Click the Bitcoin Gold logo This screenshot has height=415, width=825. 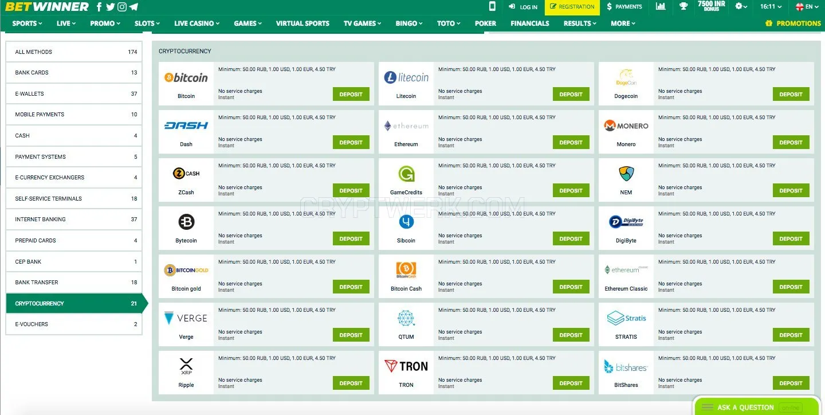(x=186, y=270)
